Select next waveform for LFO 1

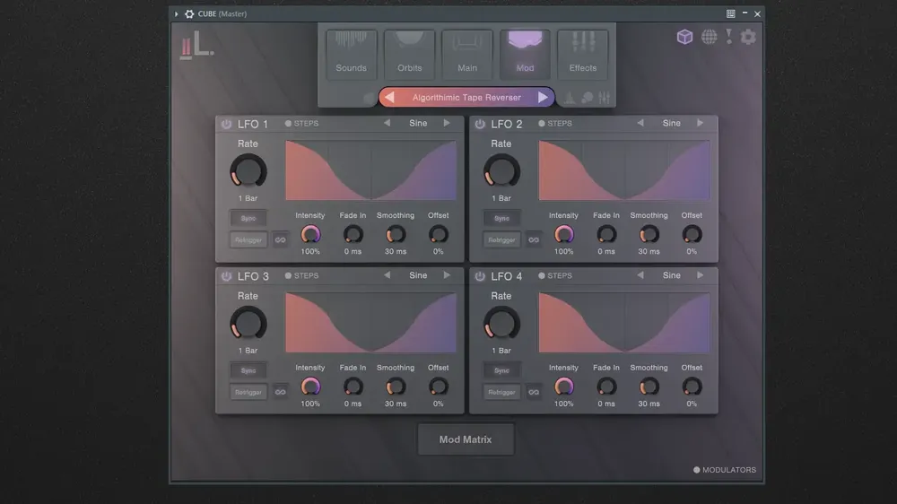447,123
